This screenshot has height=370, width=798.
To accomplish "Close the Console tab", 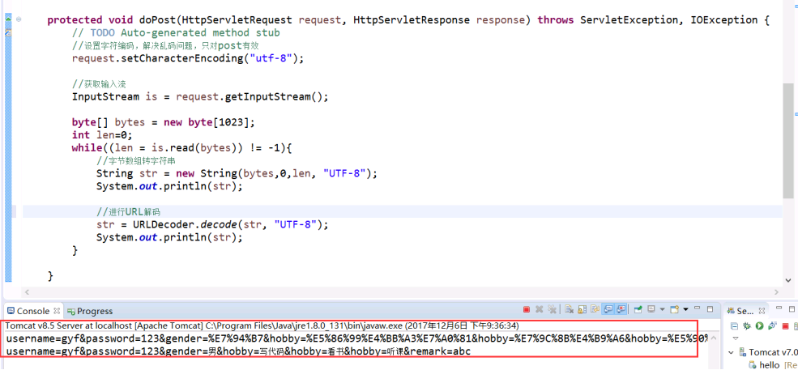I will pos(57,310).
